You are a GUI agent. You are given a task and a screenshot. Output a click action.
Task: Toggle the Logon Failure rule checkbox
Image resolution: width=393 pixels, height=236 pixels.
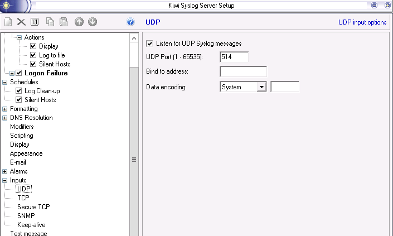click(x=19, y=73)
